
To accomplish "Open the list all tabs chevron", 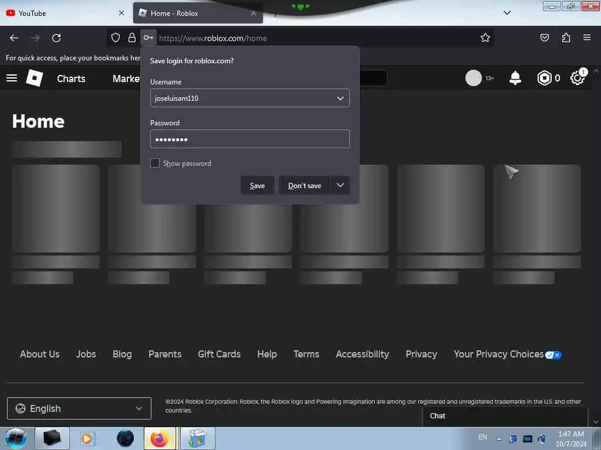I will (x=507, y=13).
